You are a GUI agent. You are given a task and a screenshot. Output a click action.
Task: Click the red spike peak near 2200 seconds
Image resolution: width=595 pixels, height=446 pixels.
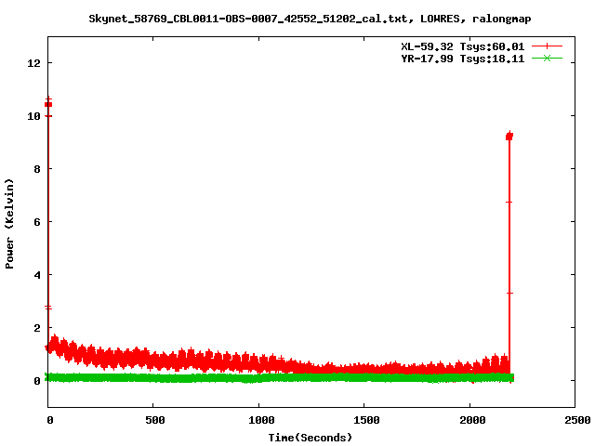click(x=509, y=136)
